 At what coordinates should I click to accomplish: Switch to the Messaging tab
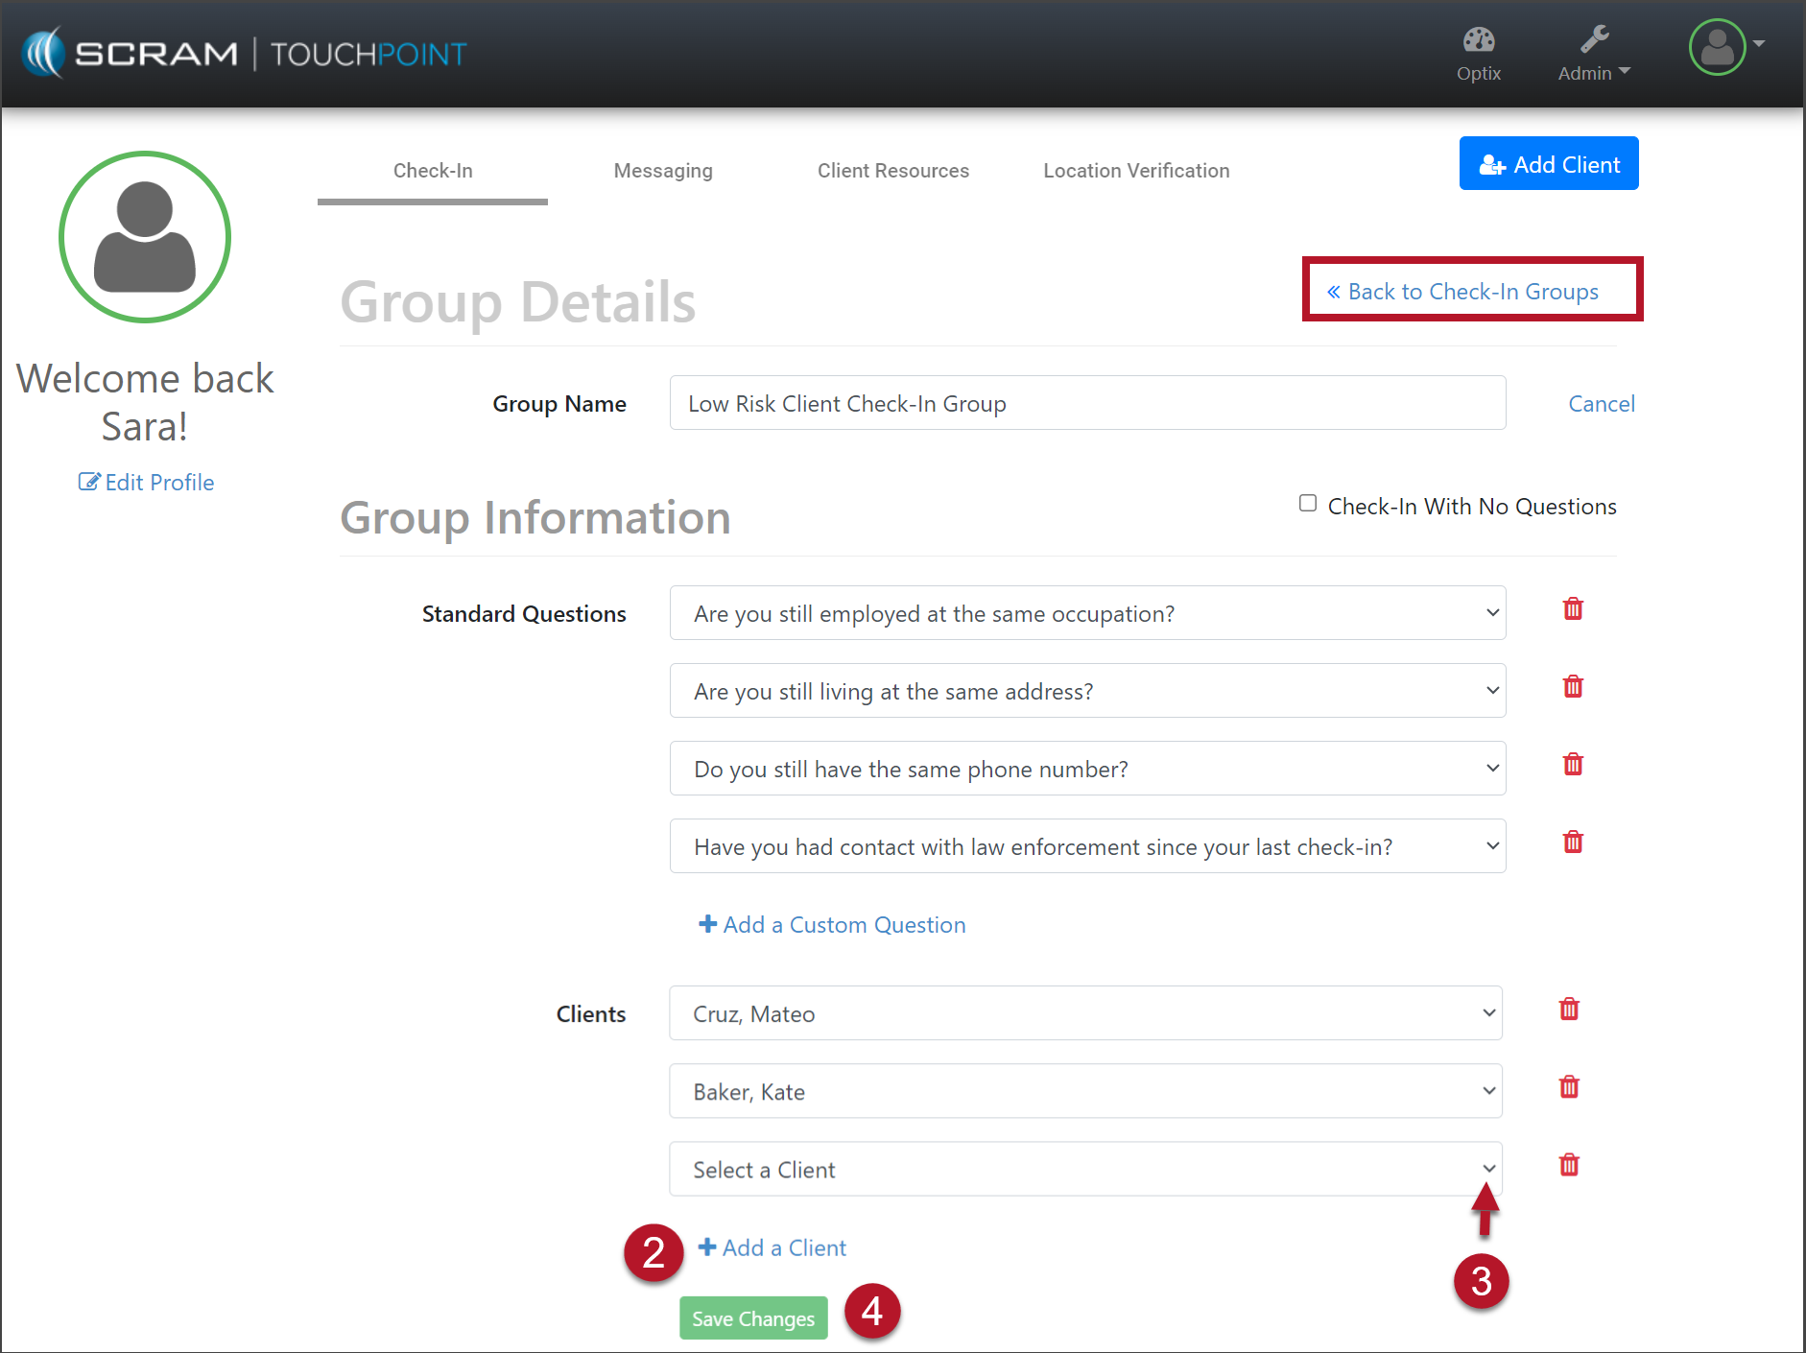(663, 171)
